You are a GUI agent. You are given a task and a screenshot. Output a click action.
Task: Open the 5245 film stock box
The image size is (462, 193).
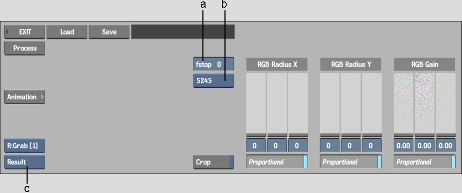pos(214,81)
